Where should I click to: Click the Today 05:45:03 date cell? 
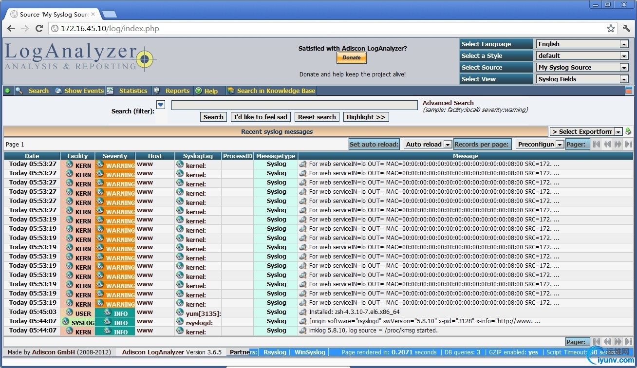click(x=33, y=312)
